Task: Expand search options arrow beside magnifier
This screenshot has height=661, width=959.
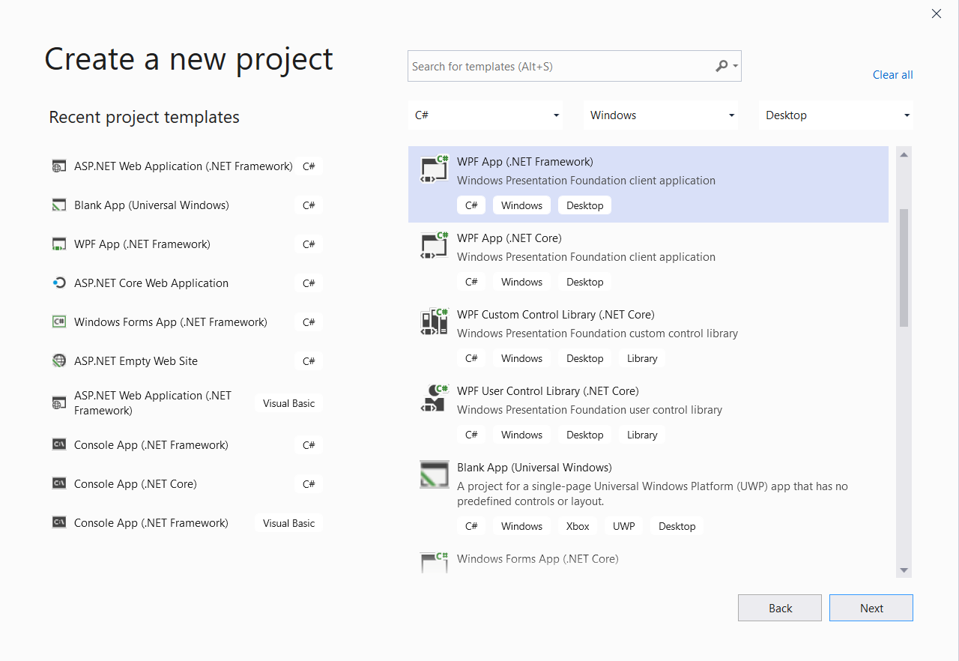Action: [736, 67]
